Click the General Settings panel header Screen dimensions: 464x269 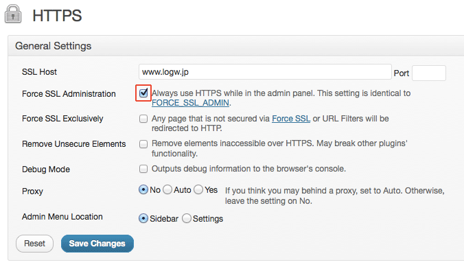coord(236,46)
